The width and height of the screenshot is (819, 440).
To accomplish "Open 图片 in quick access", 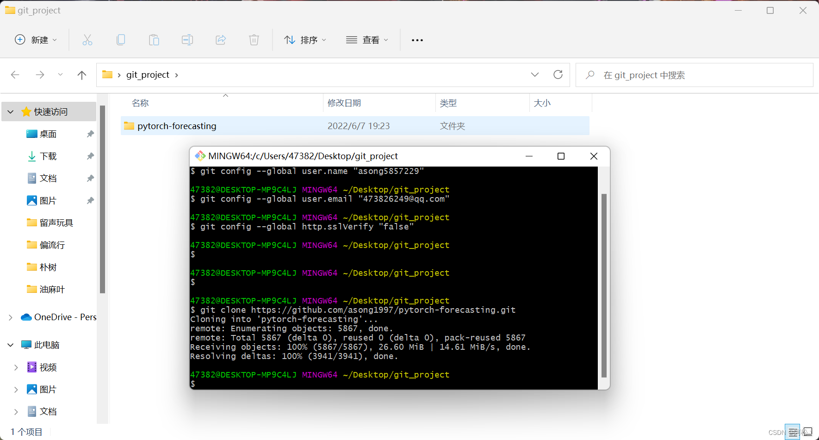I will [x=48, y=201].
